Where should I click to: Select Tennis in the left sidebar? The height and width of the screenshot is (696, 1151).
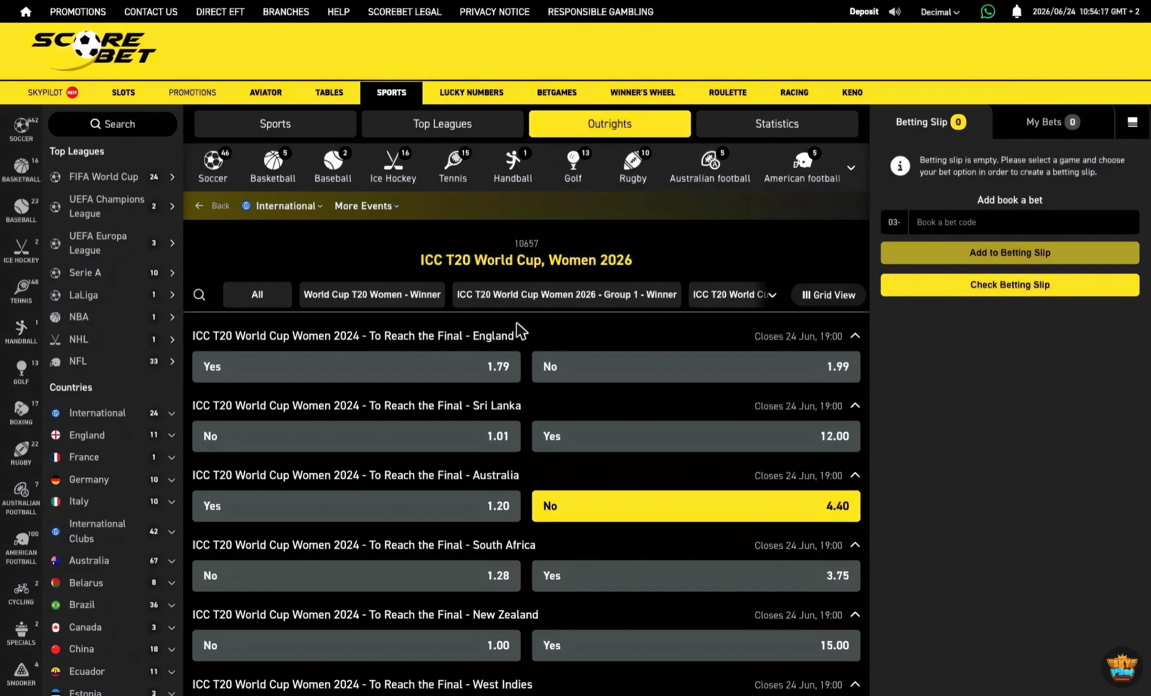coord(21,291)
